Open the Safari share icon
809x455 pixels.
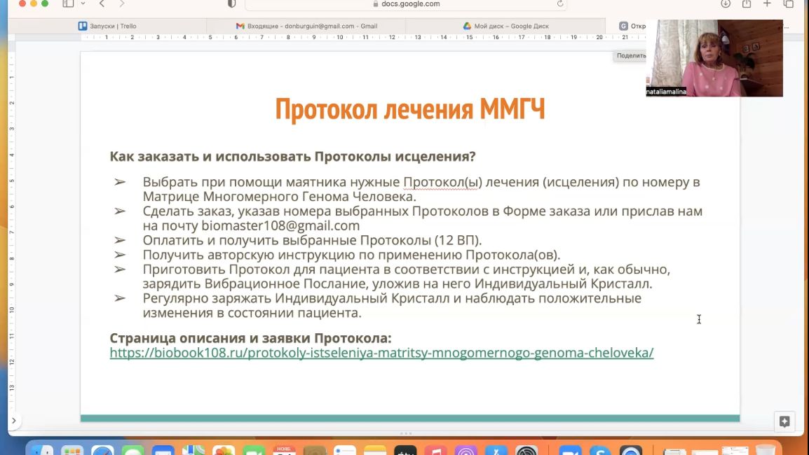pyautogui.click(x=747, y=3)
